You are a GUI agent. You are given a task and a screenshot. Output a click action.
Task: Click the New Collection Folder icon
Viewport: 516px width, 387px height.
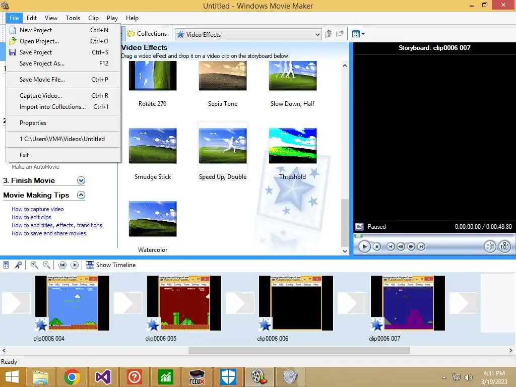click(340, 34)
